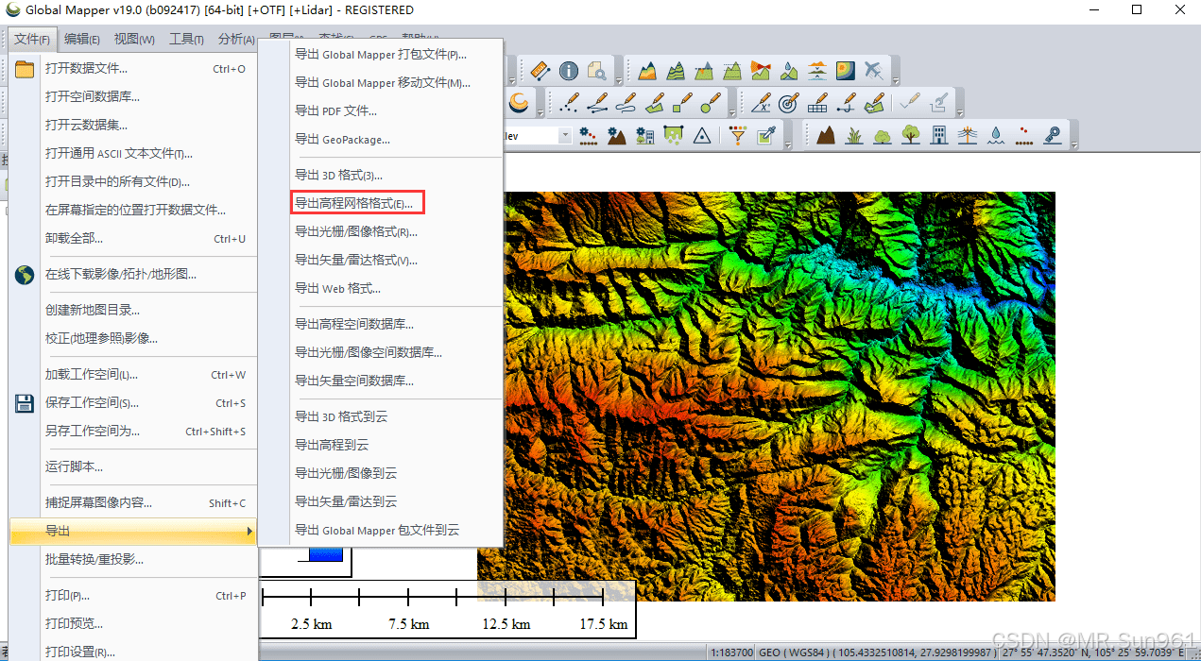Click the brown Ground classification icon

[826, 135]
